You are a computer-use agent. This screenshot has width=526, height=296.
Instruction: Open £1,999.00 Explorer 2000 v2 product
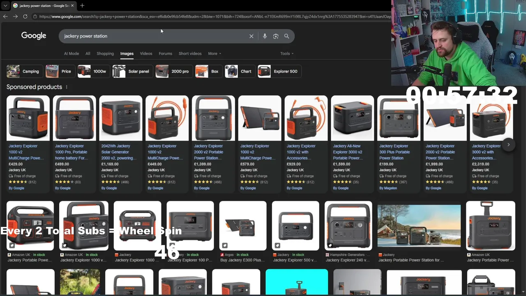[445, 143]
